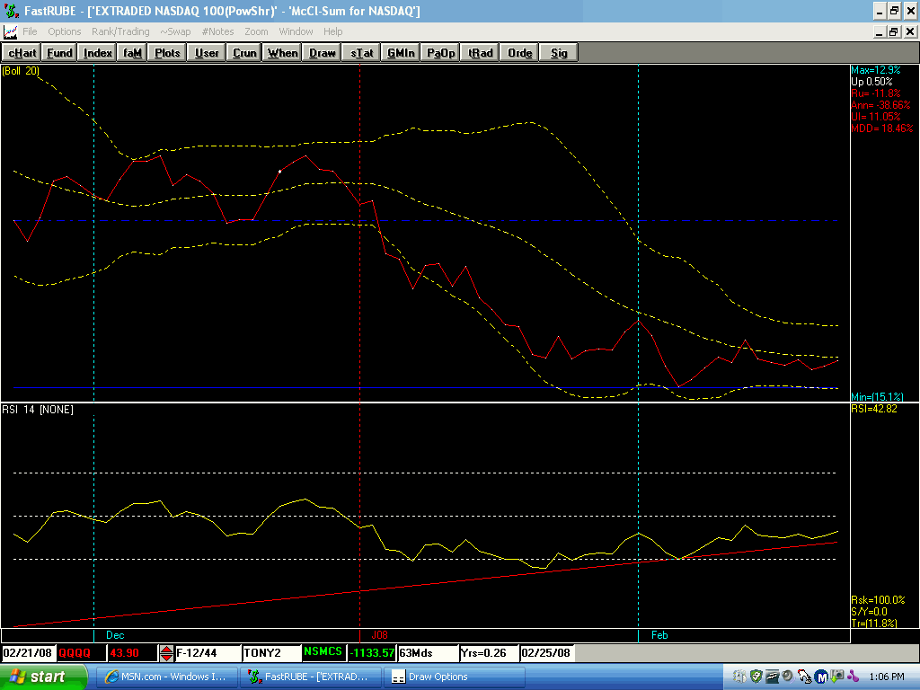The height and width of the screenshot is (690, 920).
Task: Click the purple molecule tray icon
Action: 853,677
